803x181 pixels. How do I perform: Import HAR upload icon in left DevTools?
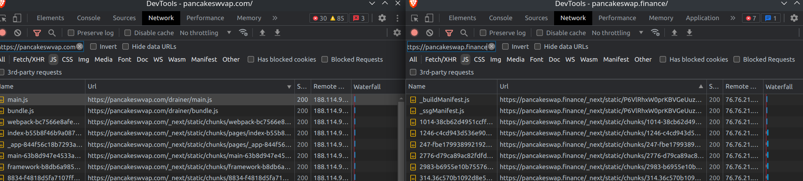[x=262, y=33]
